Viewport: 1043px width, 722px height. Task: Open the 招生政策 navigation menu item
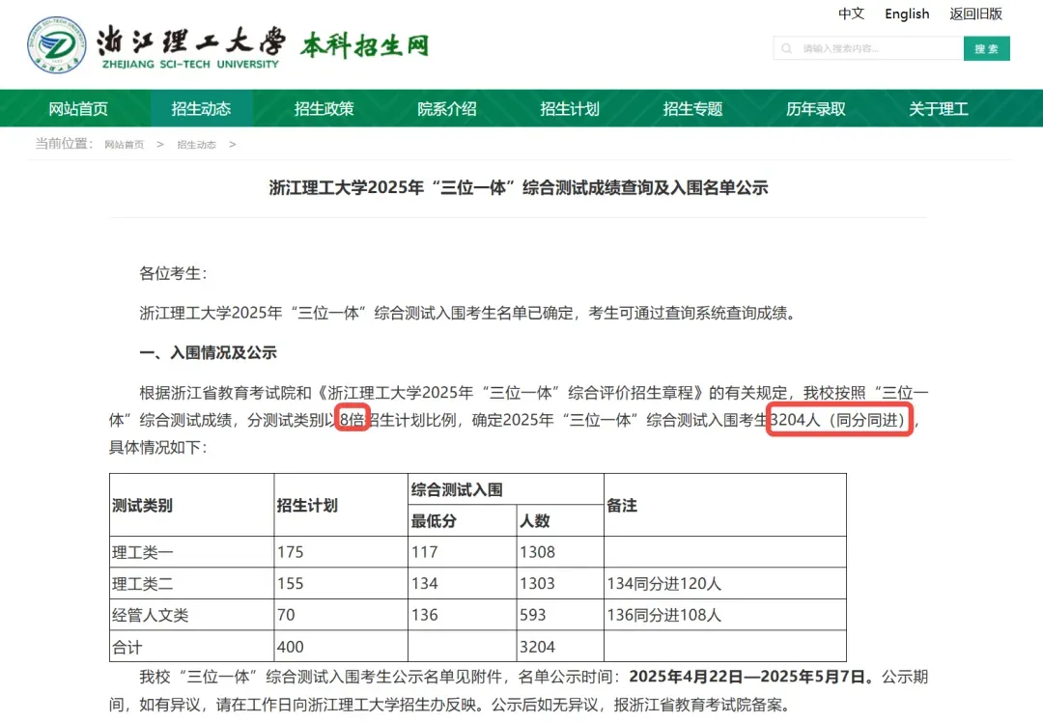pos(324,108)
